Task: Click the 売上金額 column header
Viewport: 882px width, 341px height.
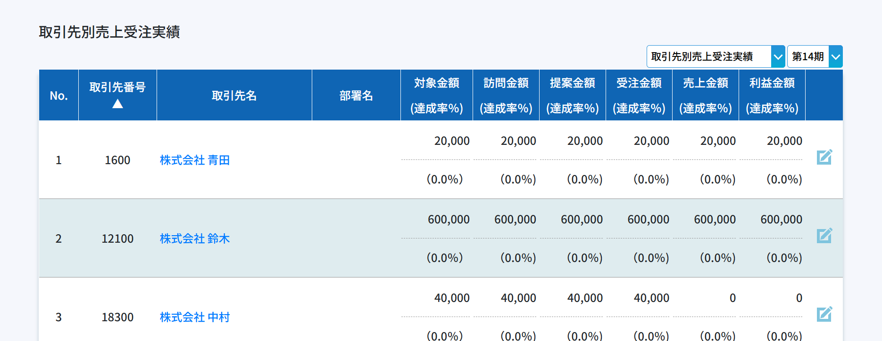Action: click(x=705, y=83)
